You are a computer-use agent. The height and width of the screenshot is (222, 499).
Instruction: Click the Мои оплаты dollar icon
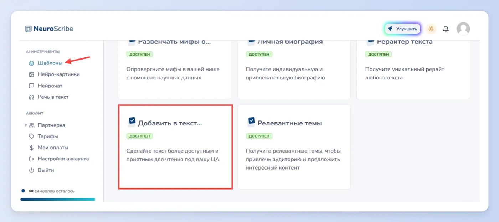[31, 148]
